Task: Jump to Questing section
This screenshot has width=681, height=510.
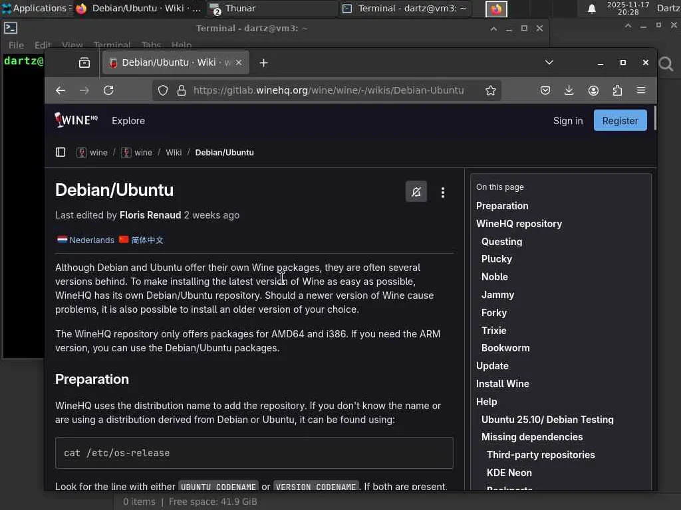Action: pos(501,242)
